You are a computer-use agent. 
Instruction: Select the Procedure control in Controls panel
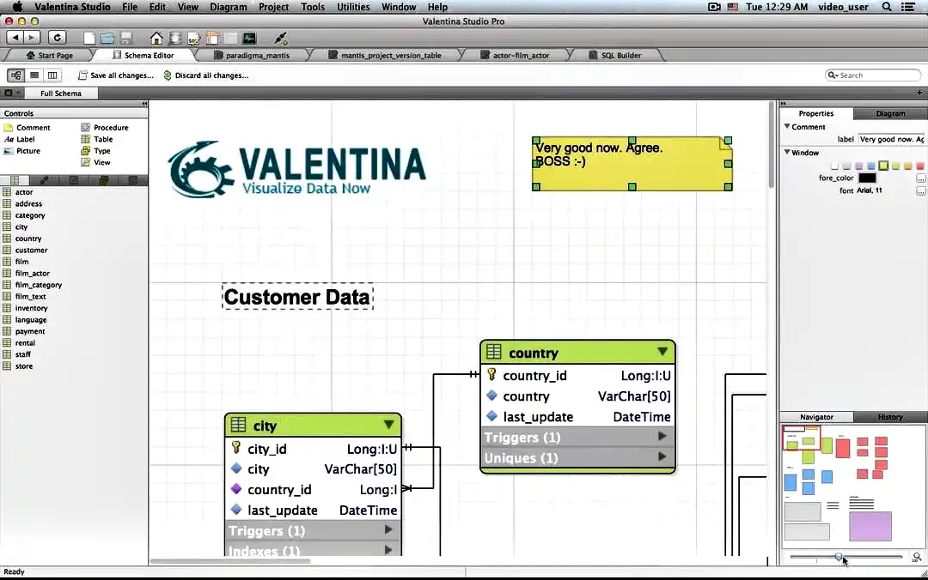click(x=104, y=127)
